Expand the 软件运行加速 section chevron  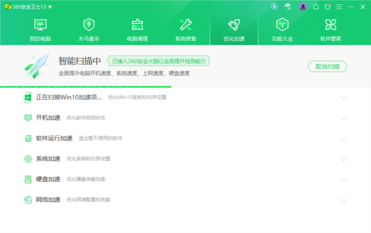(x=343, y=139)
